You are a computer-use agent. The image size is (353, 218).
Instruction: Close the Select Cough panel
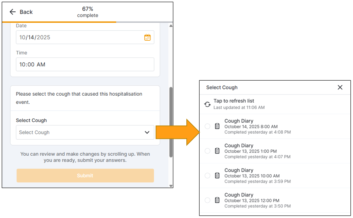tap(340, 87)
